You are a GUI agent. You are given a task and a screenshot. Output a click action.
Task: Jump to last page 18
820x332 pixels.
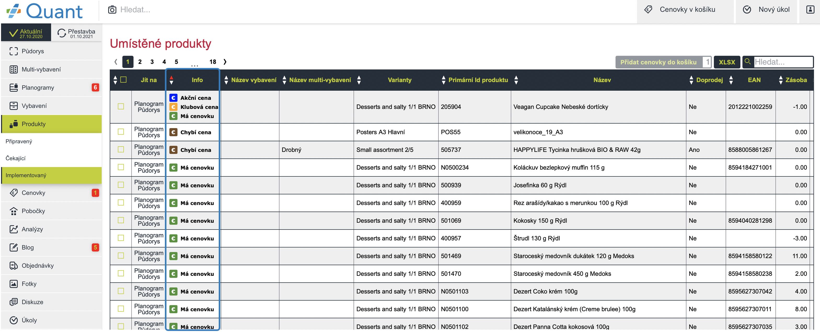[x=213, y=62]
